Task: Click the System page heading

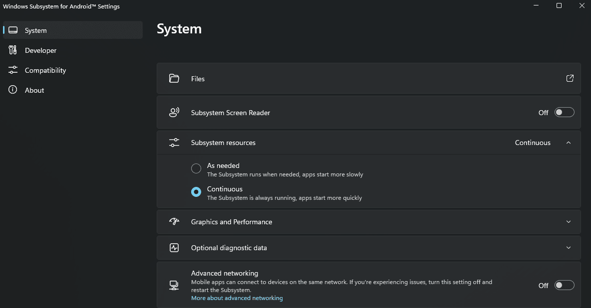Action: pyautogui.click(x=179, y=29)
